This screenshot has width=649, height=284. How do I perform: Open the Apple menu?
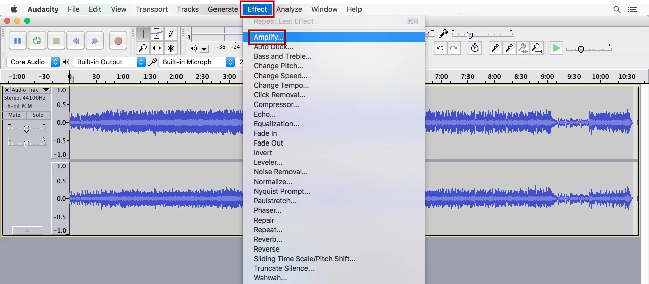point(14,9)
